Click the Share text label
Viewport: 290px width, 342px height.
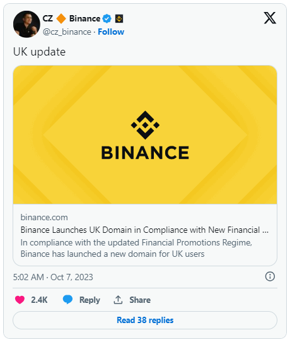pos(140,300)
